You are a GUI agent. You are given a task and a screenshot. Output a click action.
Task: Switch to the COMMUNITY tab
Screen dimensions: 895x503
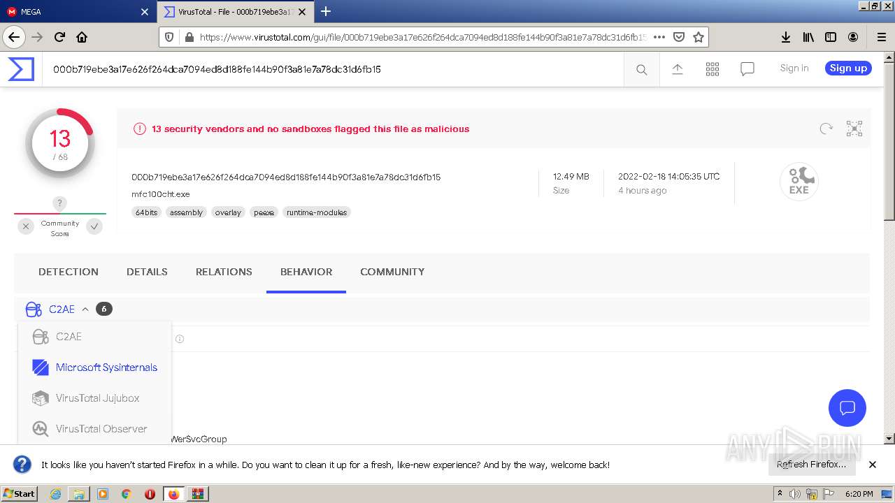392,272
